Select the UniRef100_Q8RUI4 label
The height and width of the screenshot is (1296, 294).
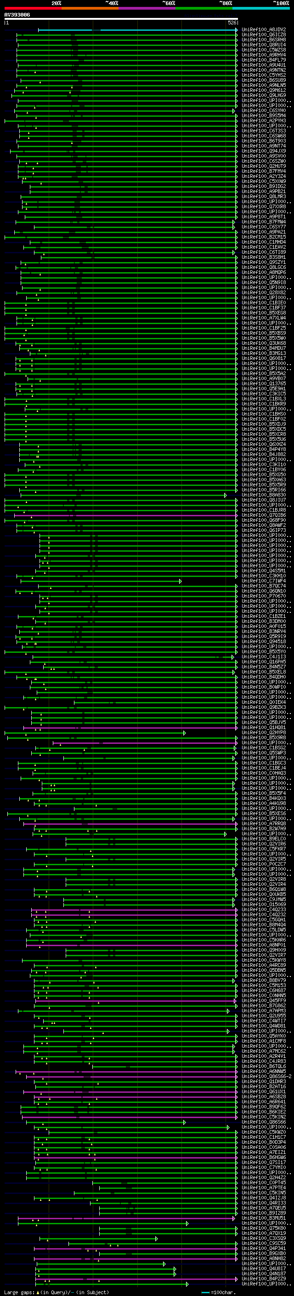click(x=264, y=45)
